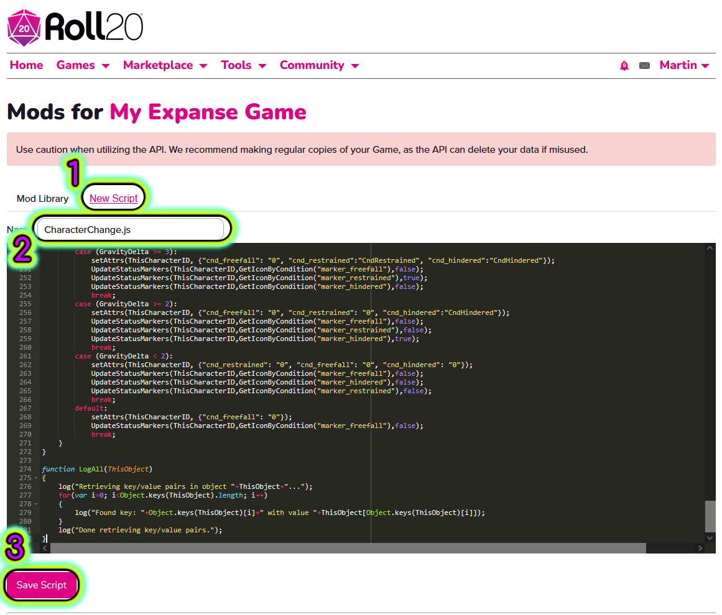Viewport: 722px width, 615px height.
Task: Click line number 260 in gutter
Action: [x=25, y=347]
